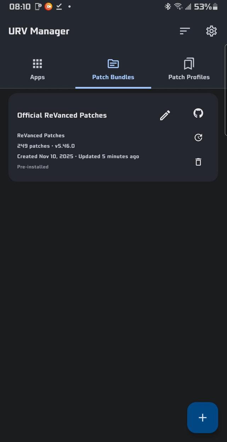Select the Patch Bundles tab
This screenshot has height=442, width=227.
[x=113, y=69]
